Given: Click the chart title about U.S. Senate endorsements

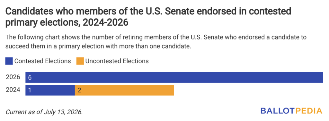Looking at the screenshot, I should click(148, 17).
